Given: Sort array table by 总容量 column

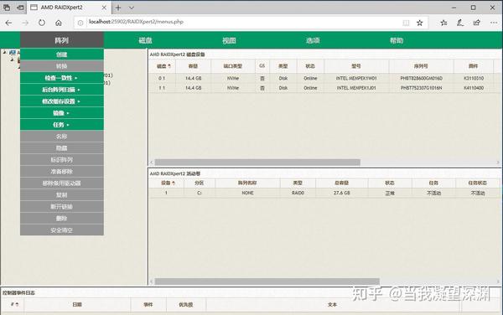Looking at the screenshot, I should pyautogui.click(x=342, y=183).
